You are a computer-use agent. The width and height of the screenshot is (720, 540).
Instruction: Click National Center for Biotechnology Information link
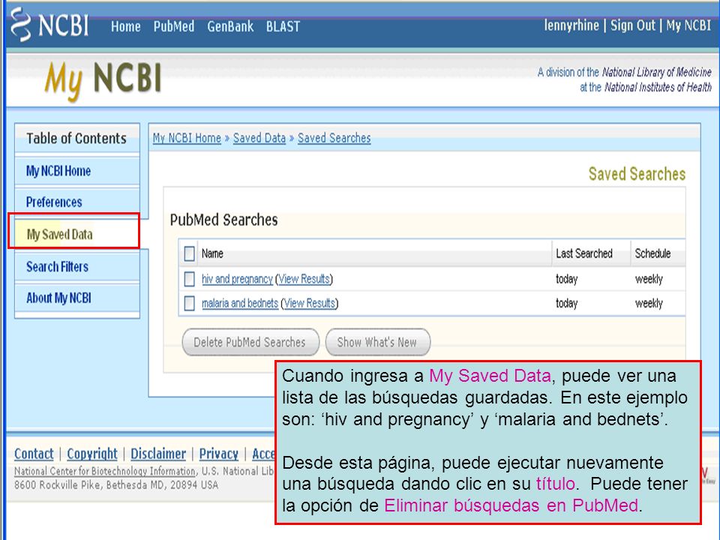105,471
